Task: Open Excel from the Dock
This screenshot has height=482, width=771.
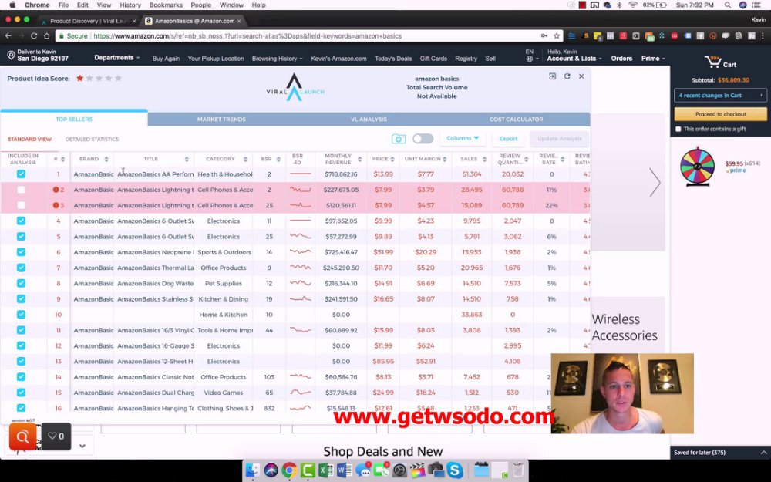Action: click(x=326, y=470)
